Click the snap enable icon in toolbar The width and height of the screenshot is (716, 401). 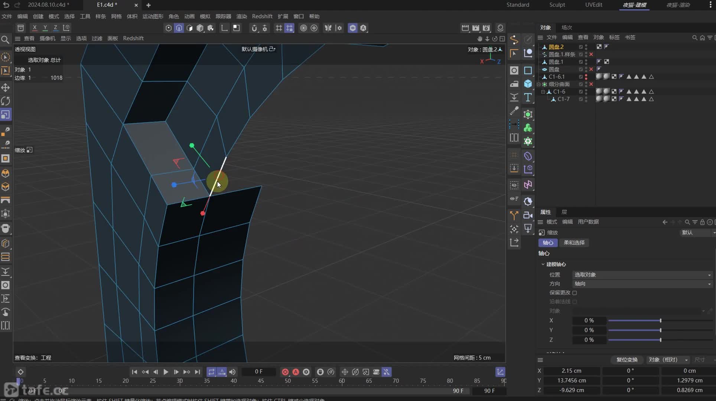point(254,28)
